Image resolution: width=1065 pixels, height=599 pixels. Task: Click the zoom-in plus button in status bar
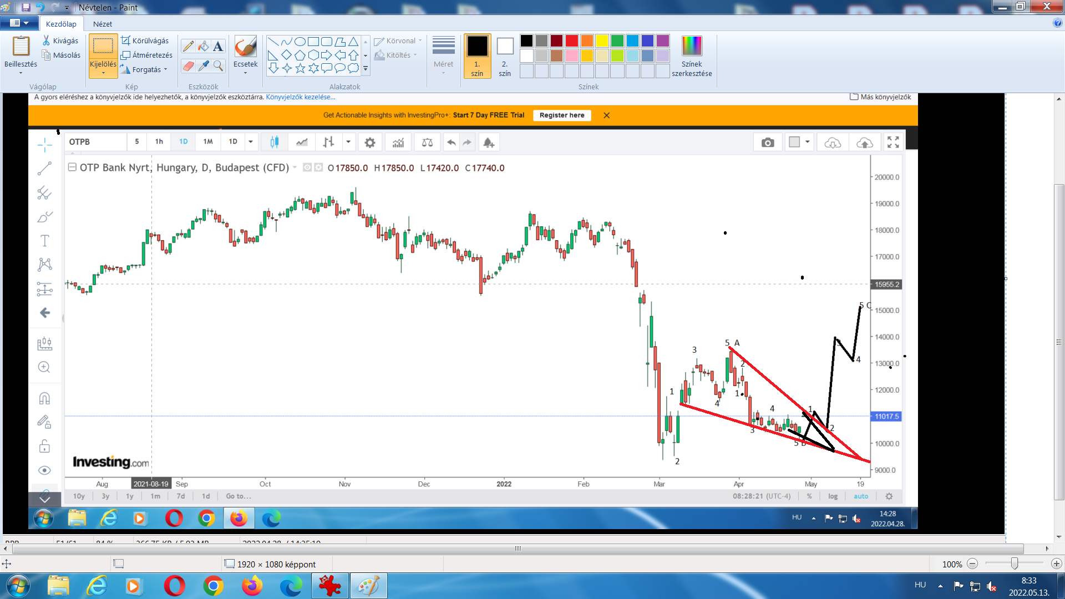pos(1056,564)
